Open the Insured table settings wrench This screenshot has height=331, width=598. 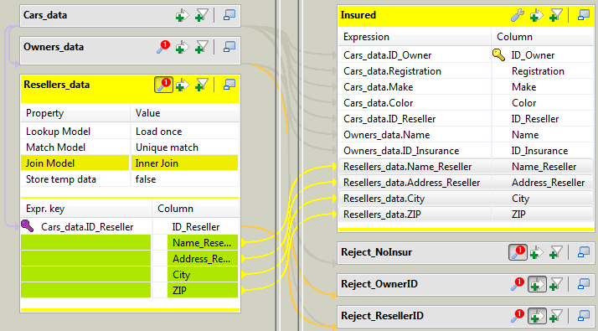point(518,15)
